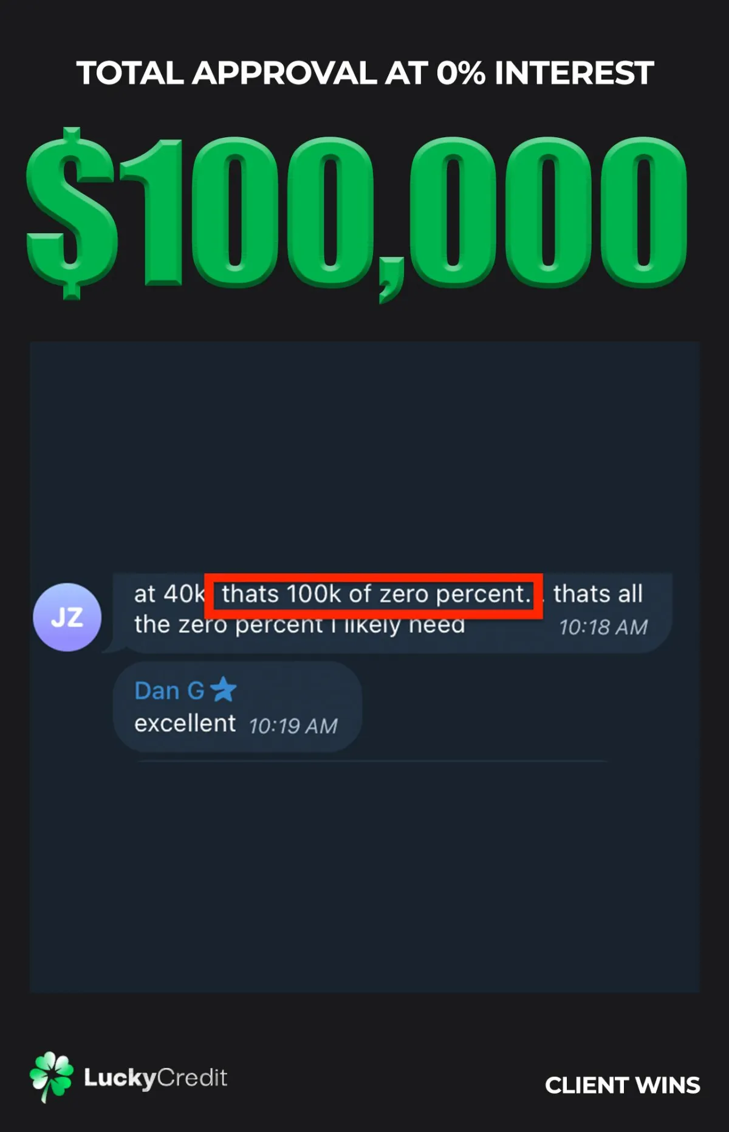Click the empty chat area below the divider
The height and width of the screenshot is (1132, 729).
click(x=364, y=878)
